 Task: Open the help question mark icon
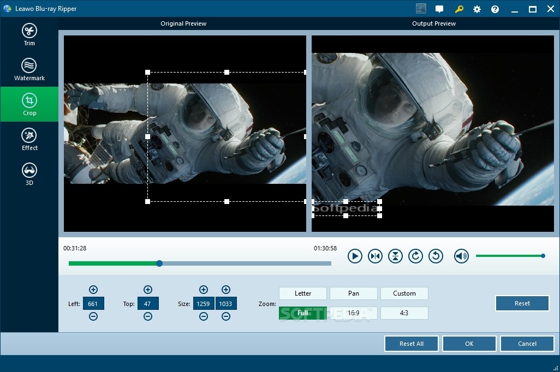(495, 9)
